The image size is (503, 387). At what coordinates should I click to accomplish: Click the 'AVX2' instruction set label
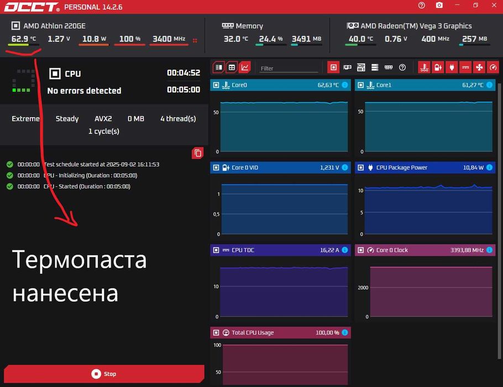pos(103,119)
